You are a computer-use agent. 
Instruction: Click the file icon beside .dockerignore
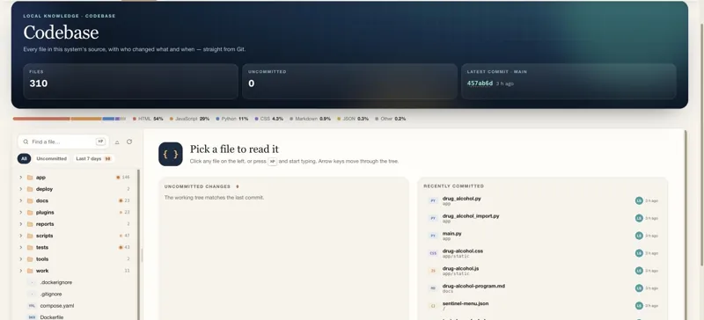pyautogui.click(x=32, y=282)
